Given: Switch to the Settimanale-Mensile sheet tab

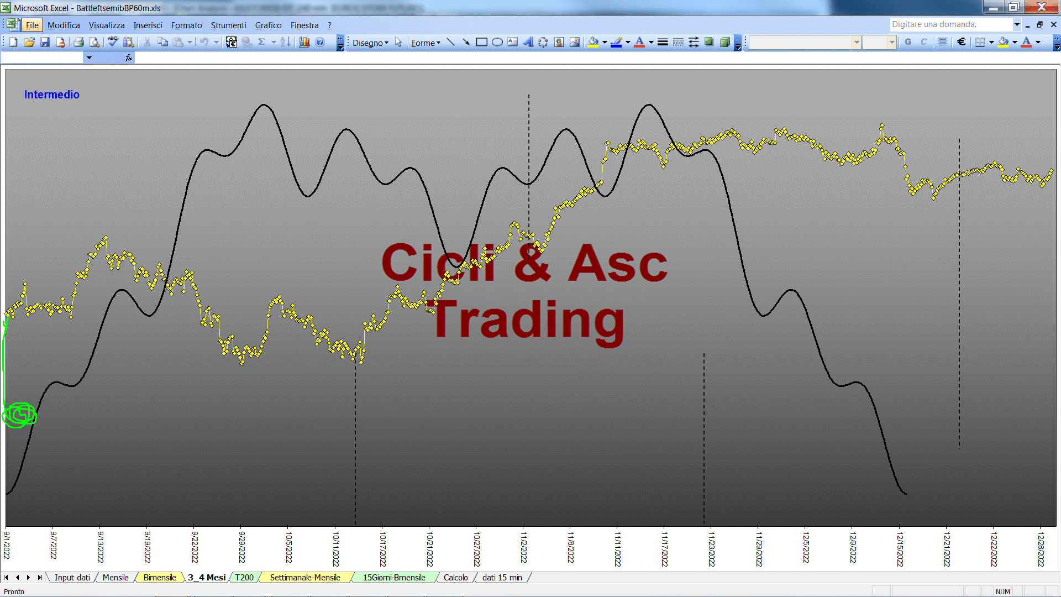Looking at the screenshot, I should coord(305,578).
